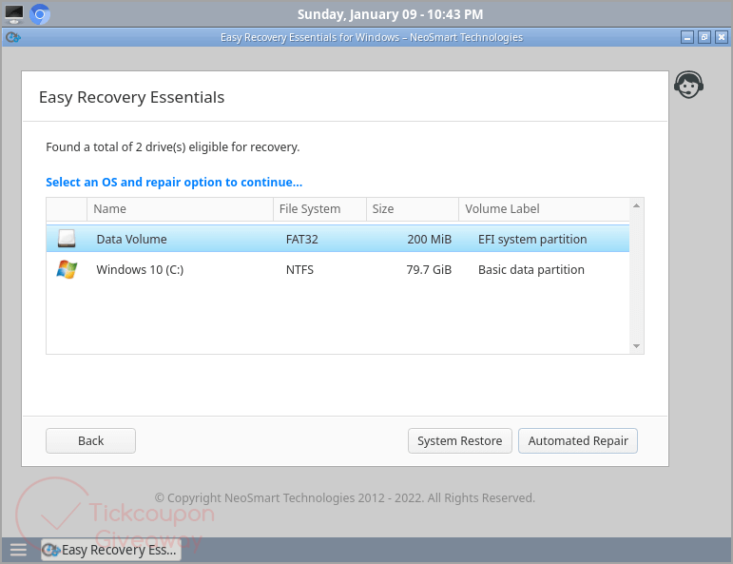Screen dimensions: 733x564
Task: Maximize the Easy Recovery Essentials window
Action: coord(704,37)
